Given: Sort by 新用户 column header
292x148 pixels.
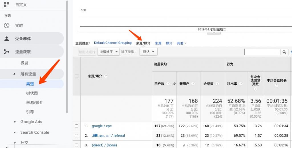Looking at the screenshot, I should click(x=184, y=84).
